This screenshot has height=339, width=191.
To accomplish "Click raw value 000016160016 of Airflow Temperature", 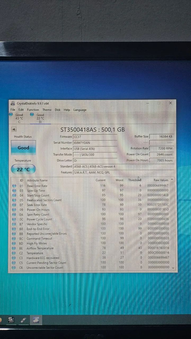I will pyautogui.click(x=158, y=248).
